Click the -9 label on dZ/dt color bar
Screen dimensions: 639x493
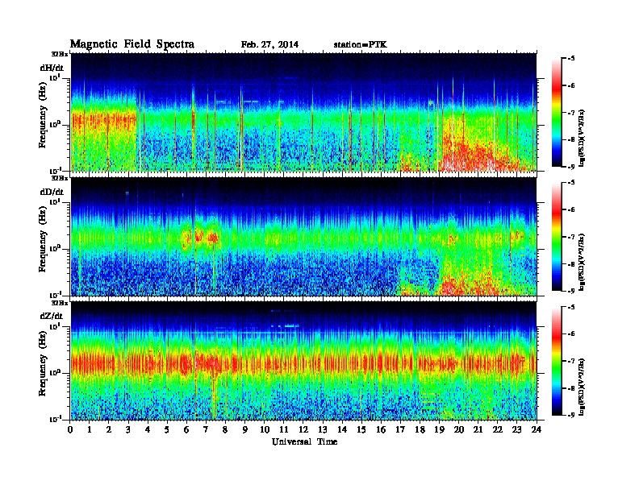tap(571, 415)
